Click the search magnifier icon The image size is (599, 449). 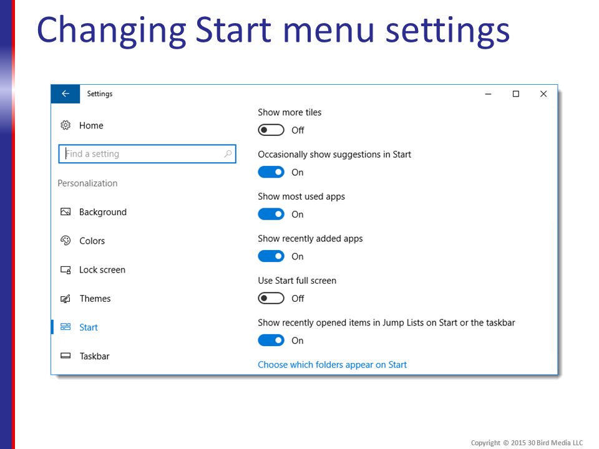click(x=228, y=154)
